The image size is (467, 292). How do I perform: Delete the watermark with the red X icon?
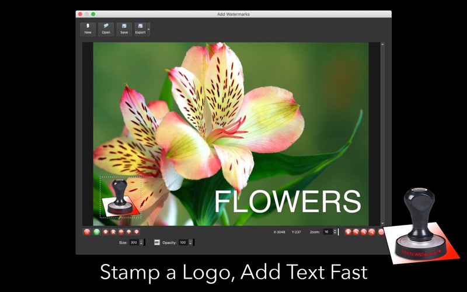tap(113, 232)
